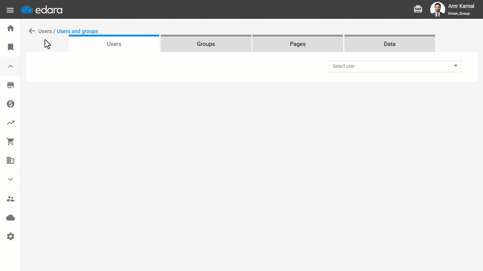Click the Amr Kamal user name
Screen dimensions: 483x271
click(x=461, y=6)
